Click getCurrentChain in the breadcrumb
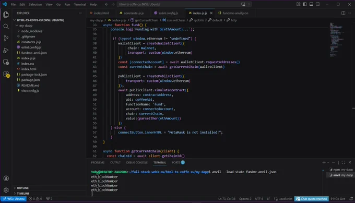This screenshot has height=203, width=355. click(147, 20)
